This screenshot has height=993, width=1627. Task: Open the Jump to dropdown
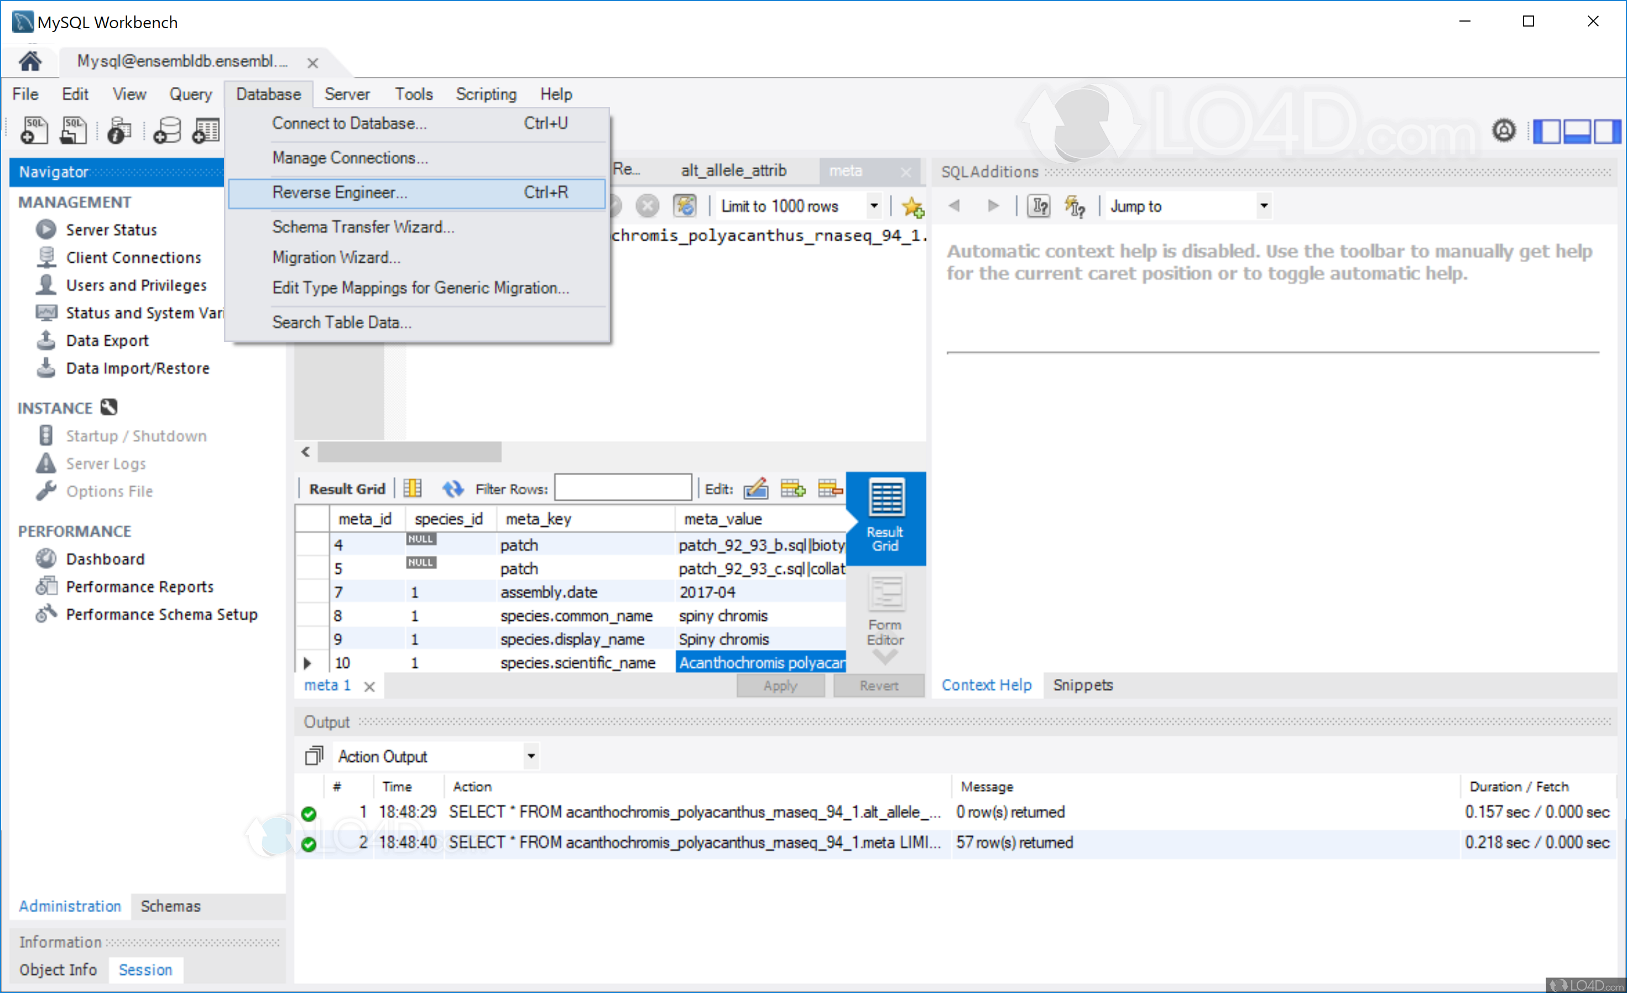1263,205
